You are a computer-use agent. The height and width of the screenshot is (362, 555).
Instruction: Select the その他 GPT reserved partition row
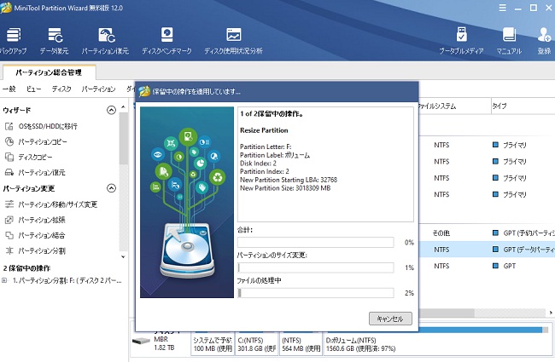pos(487,233)
